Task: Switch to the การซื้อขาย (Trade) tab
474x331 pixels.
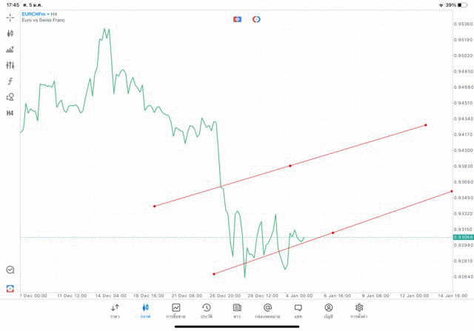Action: tap(176, 310)
